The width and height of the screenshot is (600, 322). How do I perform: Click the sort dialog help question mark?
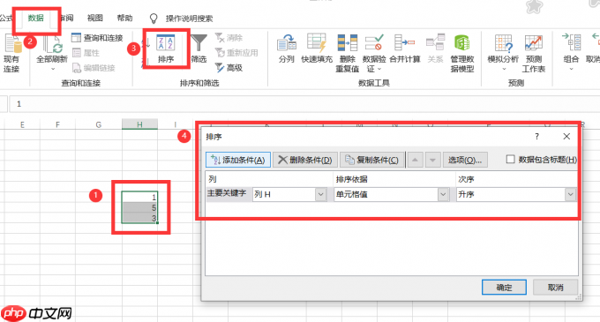[x=536, y=137]
